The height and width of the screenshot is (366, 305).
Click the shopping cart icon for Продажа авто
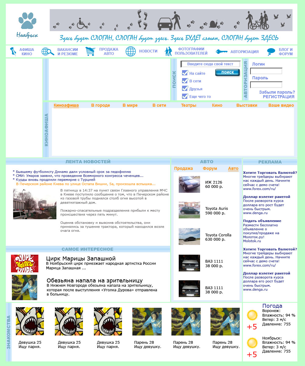(90, 52)
